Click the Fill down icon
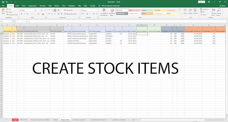The width and height of the screenshot is (228, 122). click(x=201, y=12)
